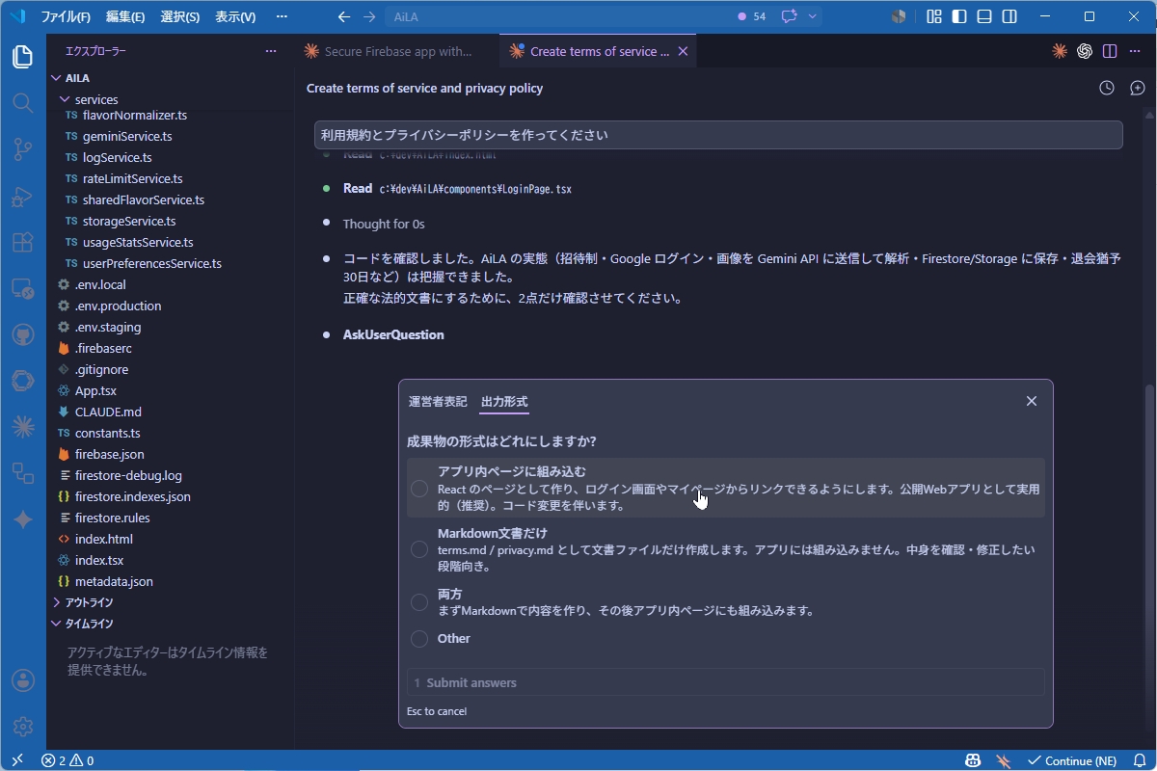The height and width of the screenshot is (771, 1157).
Task: Toggle the primary side bar layout icon
Action: point(959,16)
